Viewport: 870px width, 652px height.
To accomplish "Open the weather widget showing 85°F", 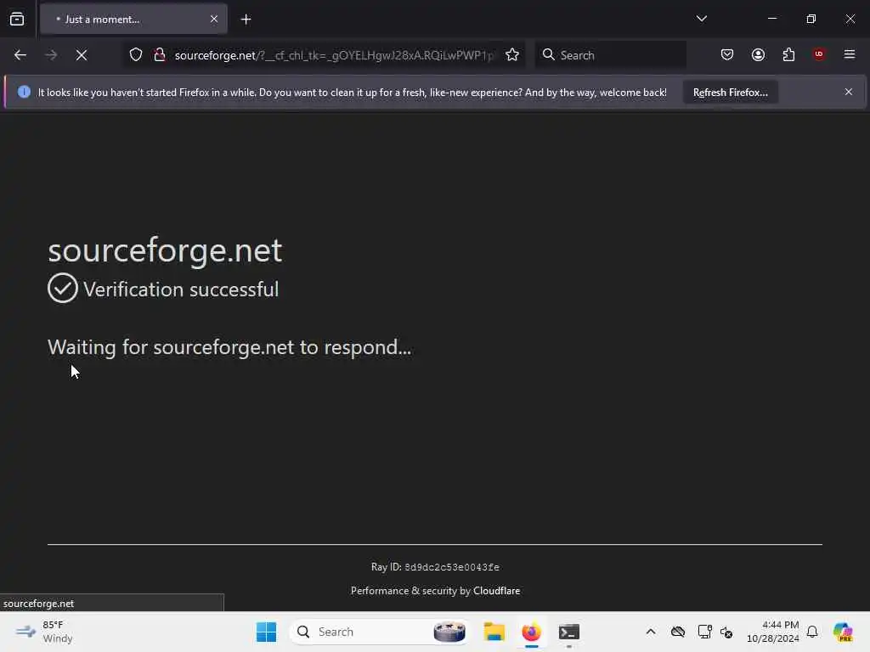I will point(44,632).
